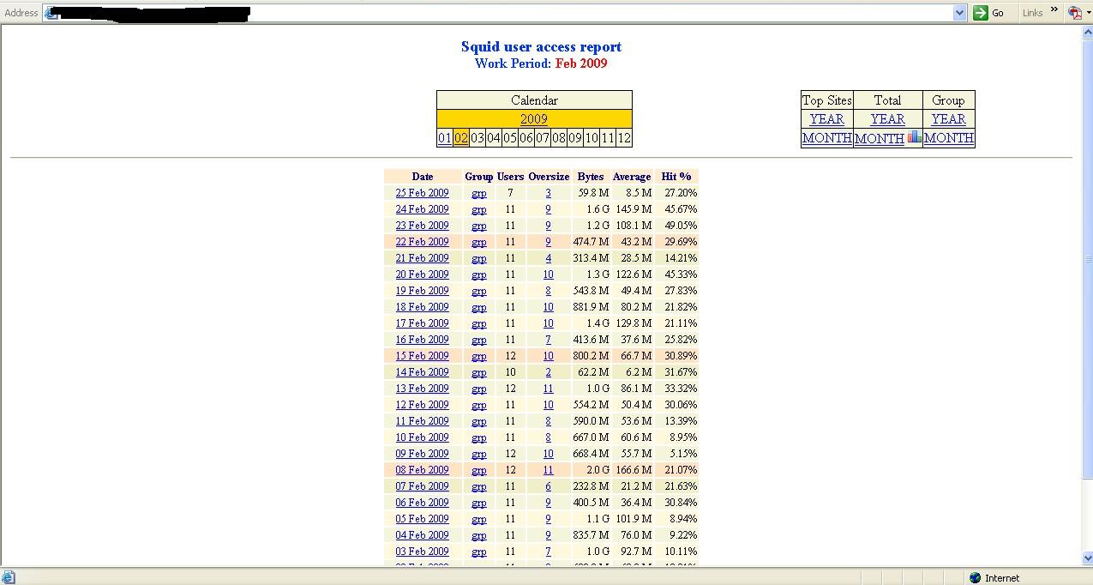Click the vertical scrollbar down arrow
The image size is (1093, 585).
[x=1088, y=558]
